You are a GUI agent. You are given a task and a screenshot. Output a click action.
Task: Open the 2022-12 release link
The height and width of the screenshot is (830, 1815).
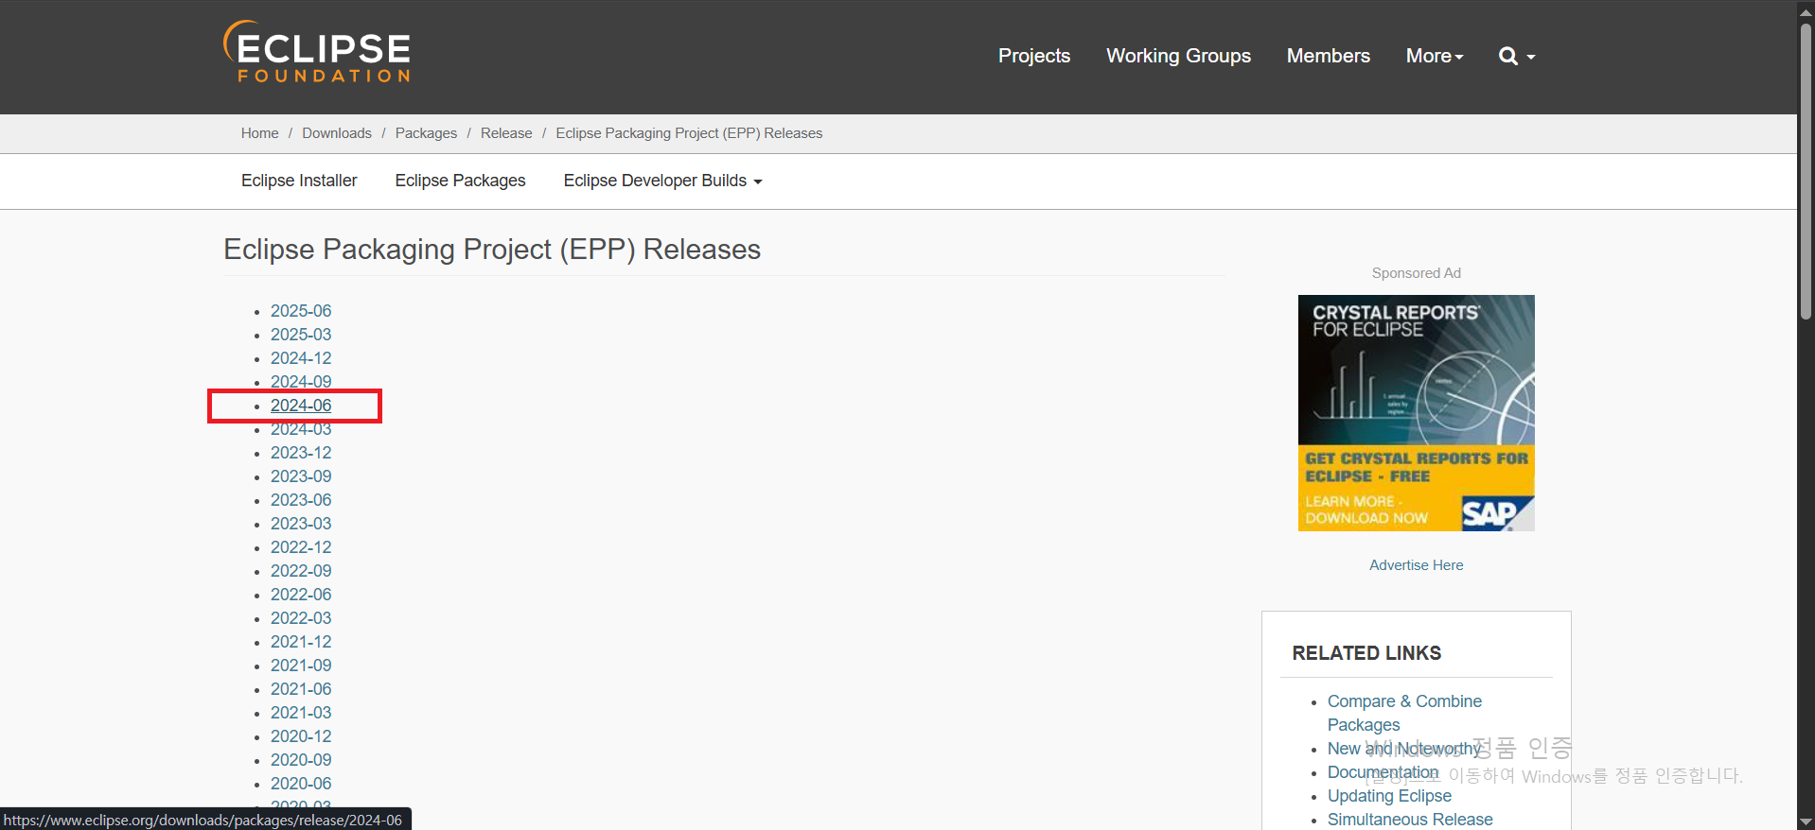coord(301,547)
